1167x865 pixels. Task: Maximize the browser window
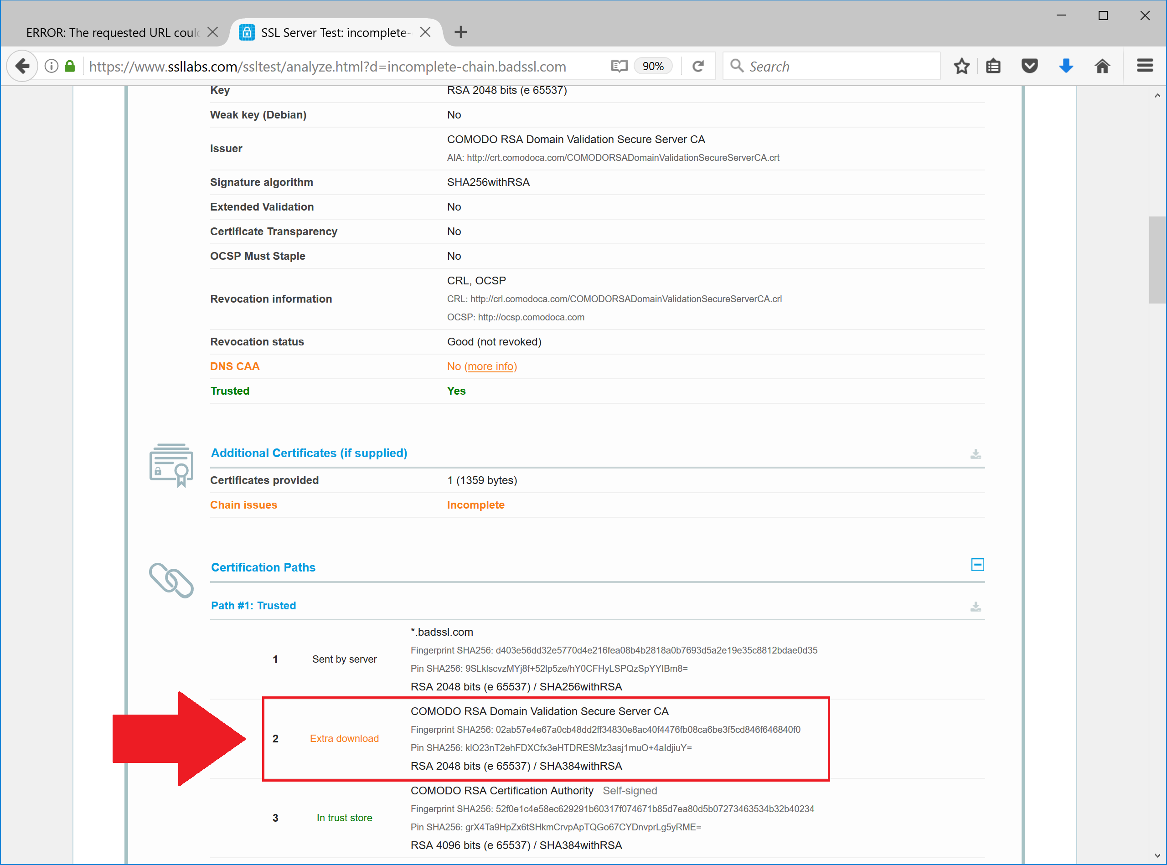point(1103,15)
